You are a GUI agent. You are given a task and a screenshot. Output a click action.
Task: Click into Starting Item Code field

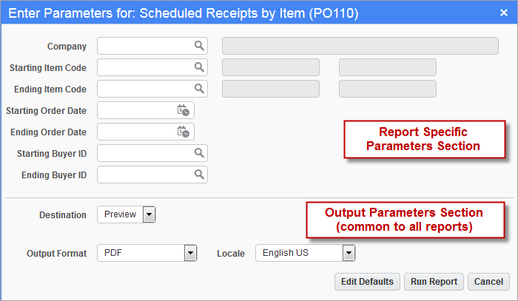point(145,67)
